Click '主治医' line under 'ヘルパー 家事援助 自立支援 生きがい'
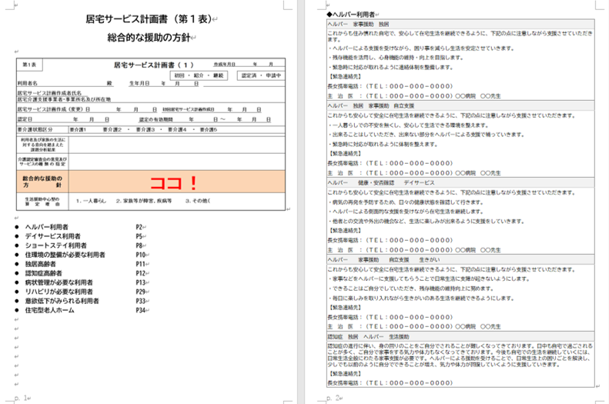609x404 pixels. point(414,326)
